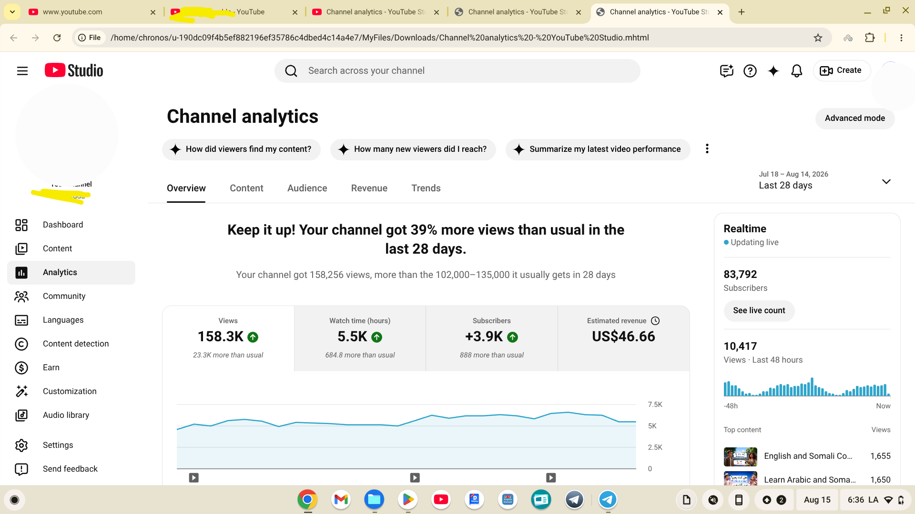Image resolution: width=915 pixels, height=514 pixels.
Task: Open the Help question mark icon
Action: (x=750, y=71)
